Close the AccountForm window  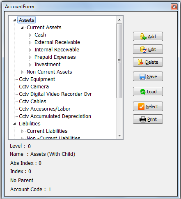pos(174,7)
